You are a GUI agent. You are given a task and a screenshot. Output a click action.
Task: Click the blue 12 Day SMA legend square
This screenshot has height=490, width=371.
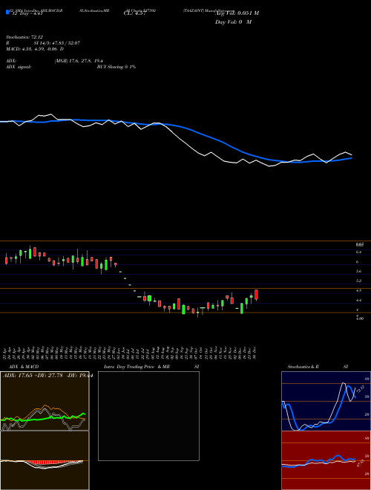7,13
